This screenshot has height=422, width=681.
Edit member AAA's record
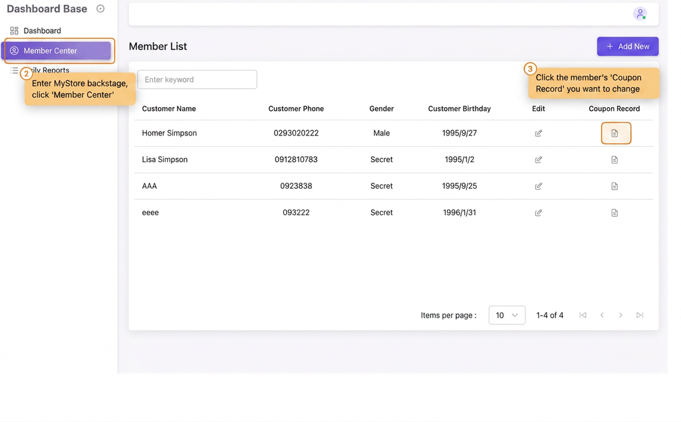pyautogui.click(x=538, y=186)
